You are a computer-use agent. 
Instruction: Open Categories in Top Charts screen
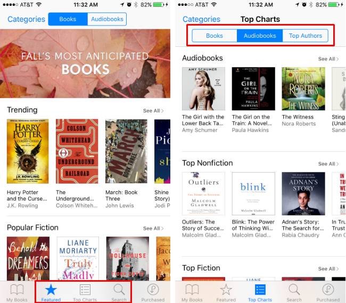click(201, 19)
